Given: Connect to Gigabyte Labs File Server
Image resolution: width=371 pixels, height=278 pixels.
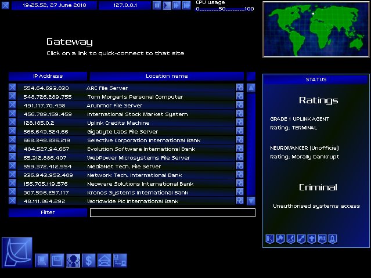Looking at the screenshot, I should coord(127,132).
